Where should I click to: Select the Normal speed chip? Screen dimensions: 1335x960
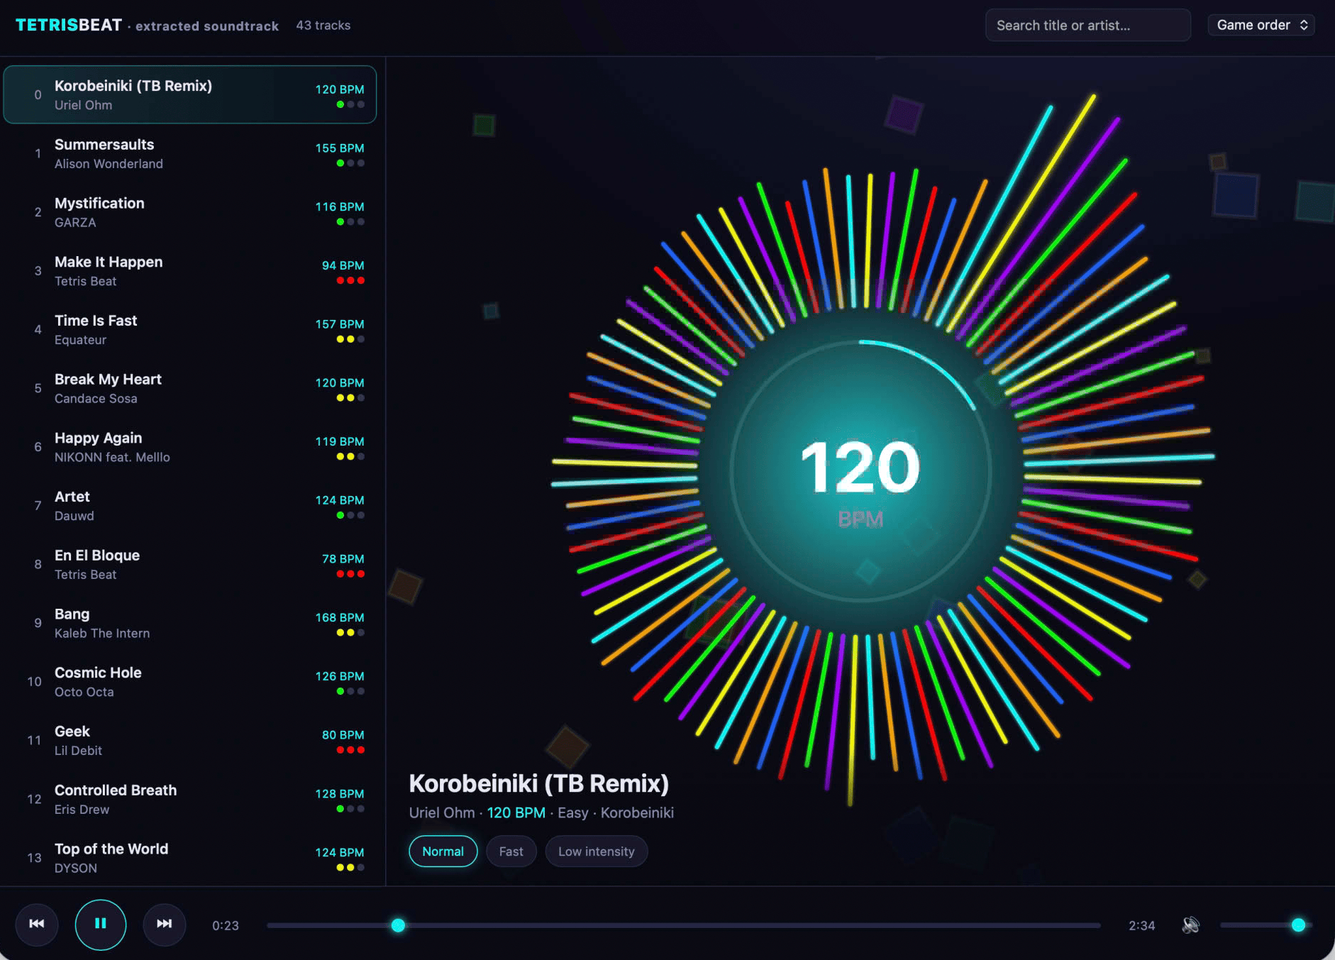(x=443, y=851)
